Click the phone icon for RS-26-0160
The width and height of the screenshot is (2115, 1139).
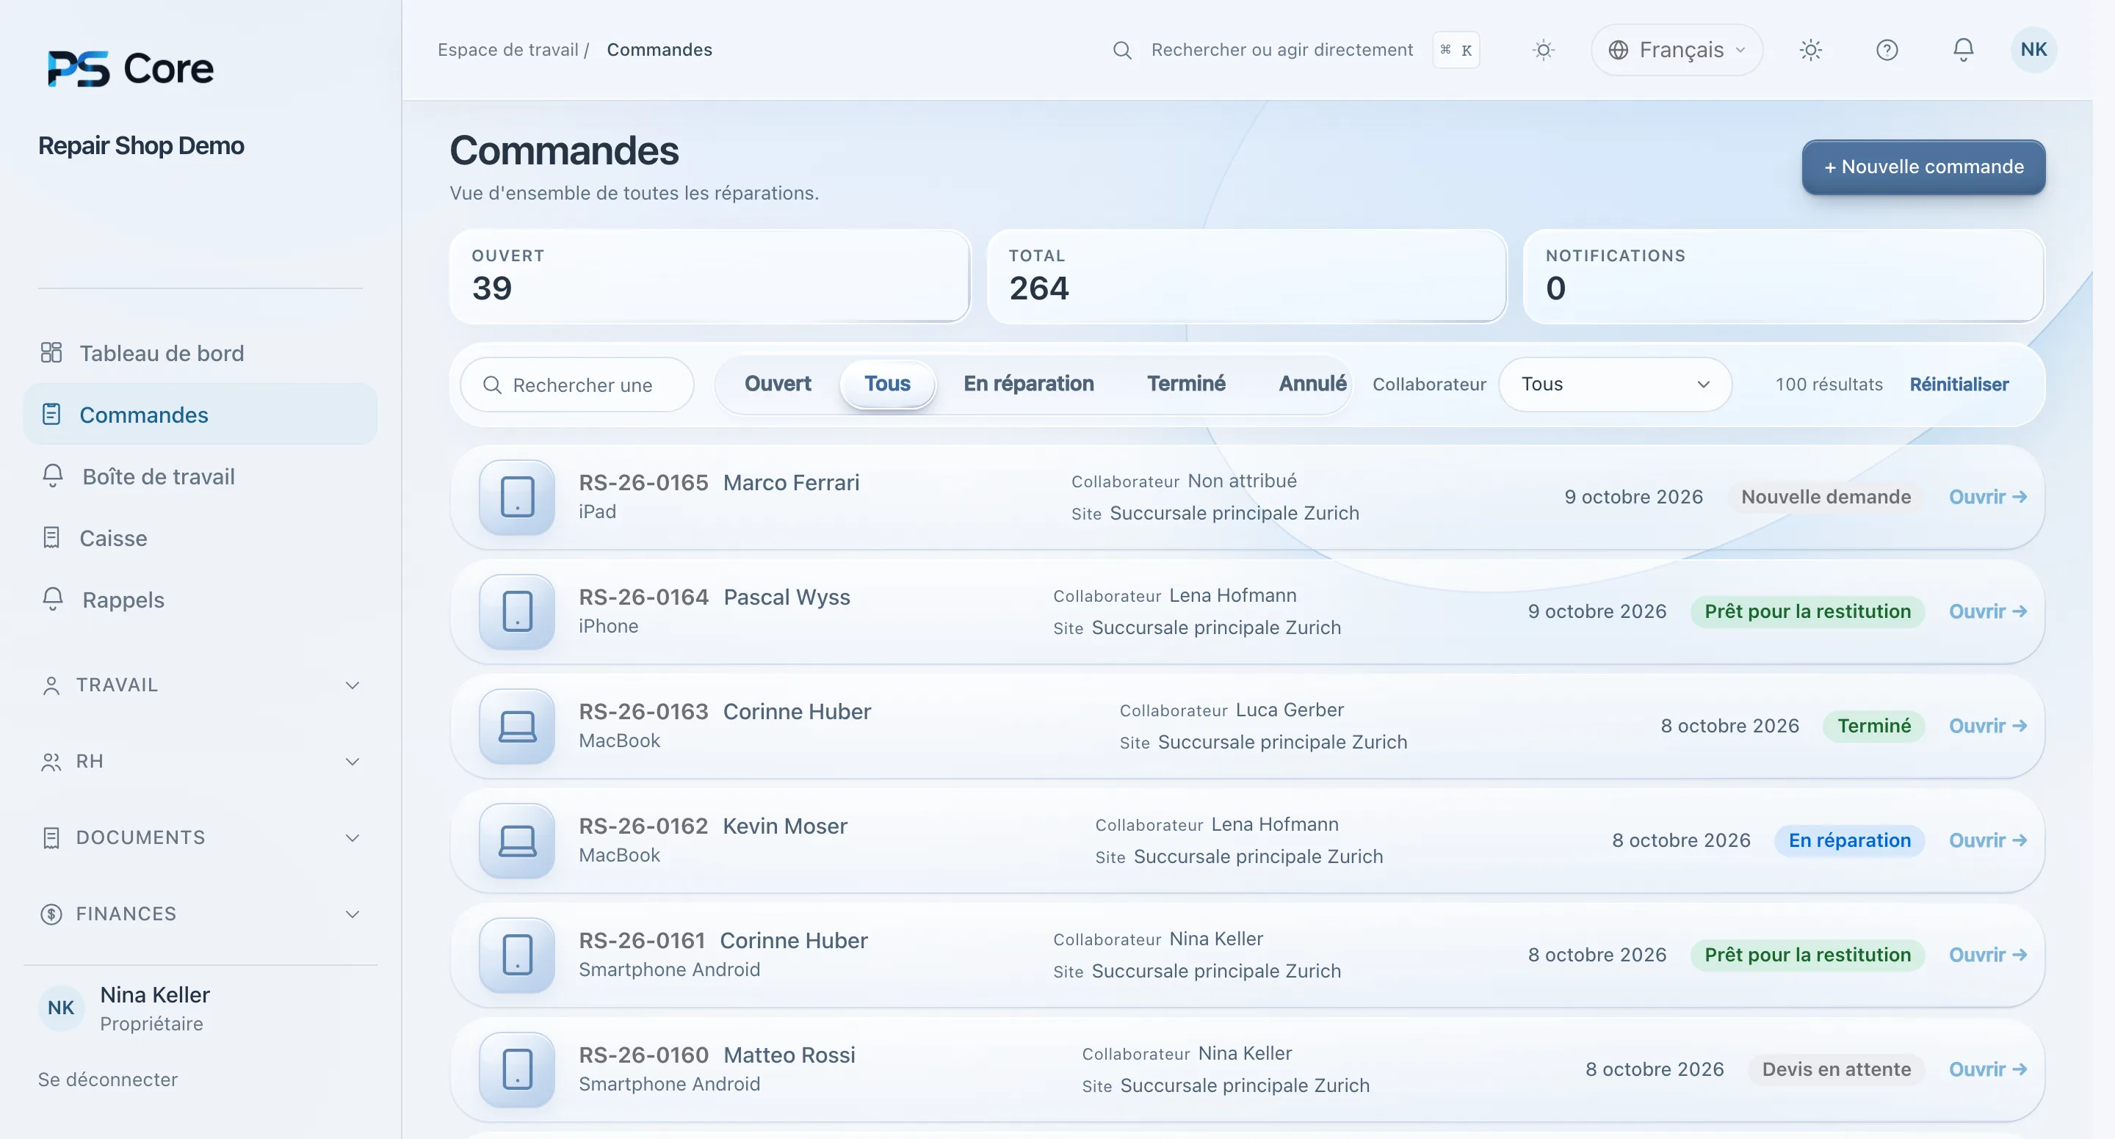(x=517, y=1069)
